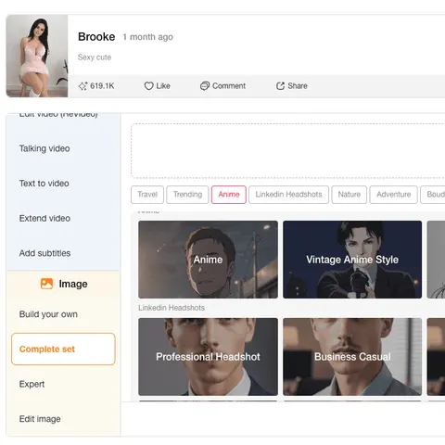Switch to Expert image mode
Screen dimensions: 445x445
coord(32,384)
